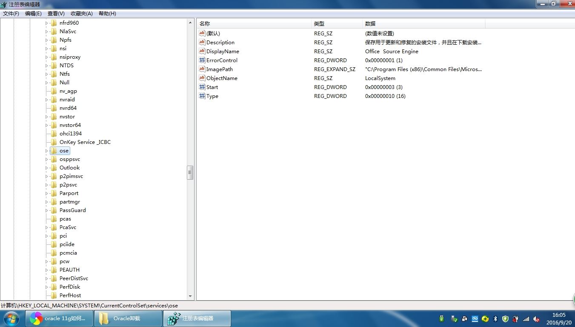
Task: Click the status bar registry path
Action: pos(89,305)
